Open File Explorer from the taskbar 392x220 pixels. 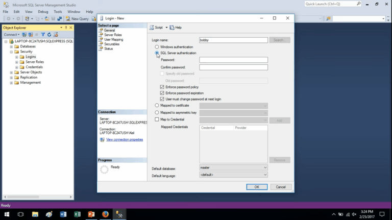35,214
